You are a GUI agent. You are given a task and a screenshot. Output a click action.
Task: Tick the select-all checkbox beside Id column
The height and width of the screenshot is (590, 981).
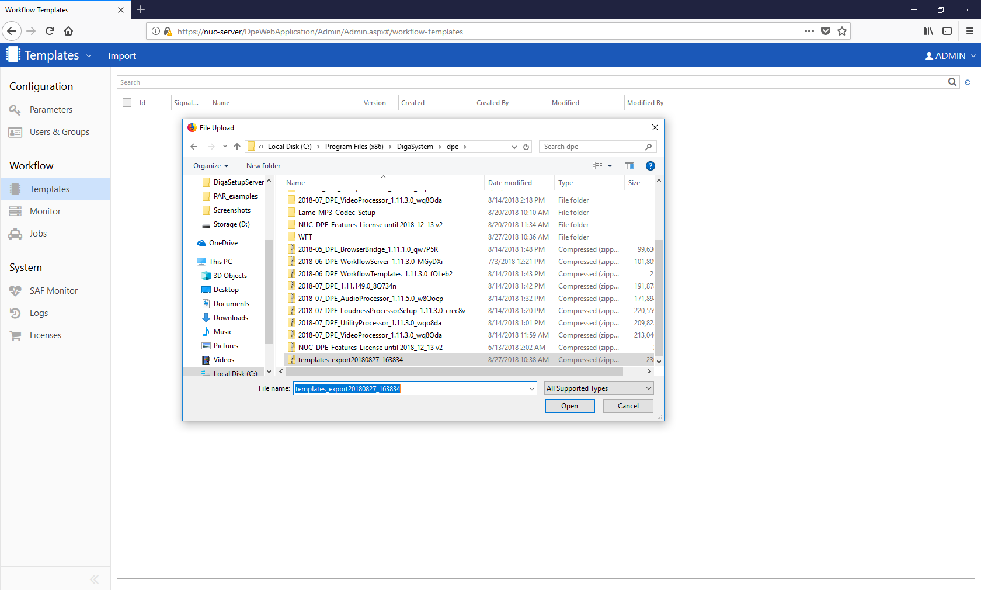pos(127,103)
